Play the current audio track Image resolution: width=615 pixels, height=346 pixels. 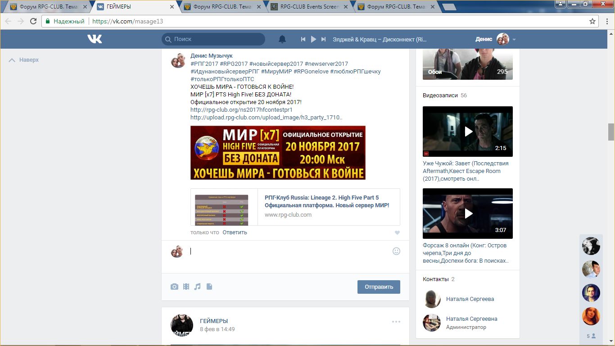pos(314,39)
